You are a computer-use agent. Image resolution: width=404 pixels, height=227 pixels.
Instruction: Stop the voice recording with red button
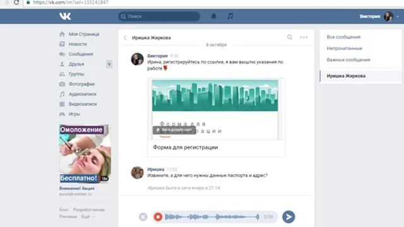click(x=158, y=217)
